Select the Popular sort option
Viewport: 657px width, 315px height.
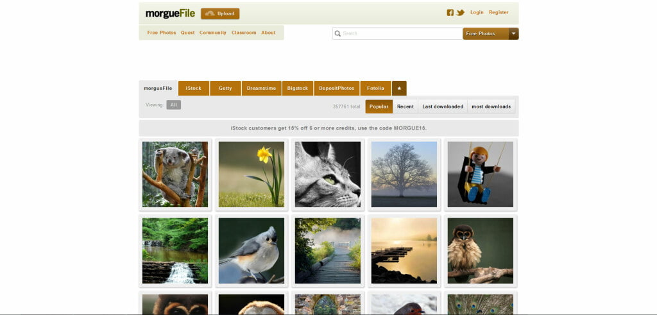coord(379,106)
